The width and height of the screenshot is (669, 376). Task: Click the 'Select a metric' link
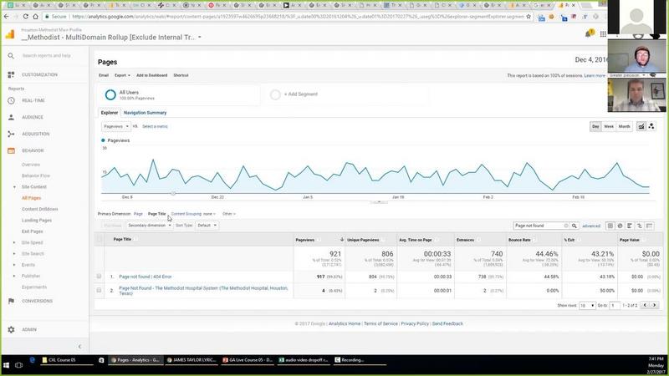tap(155, 127)
